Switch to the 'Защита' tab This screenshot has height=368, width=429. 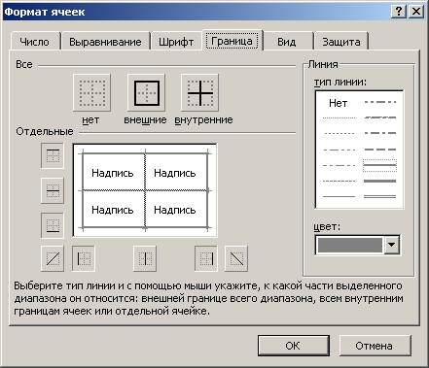[341, 42]
